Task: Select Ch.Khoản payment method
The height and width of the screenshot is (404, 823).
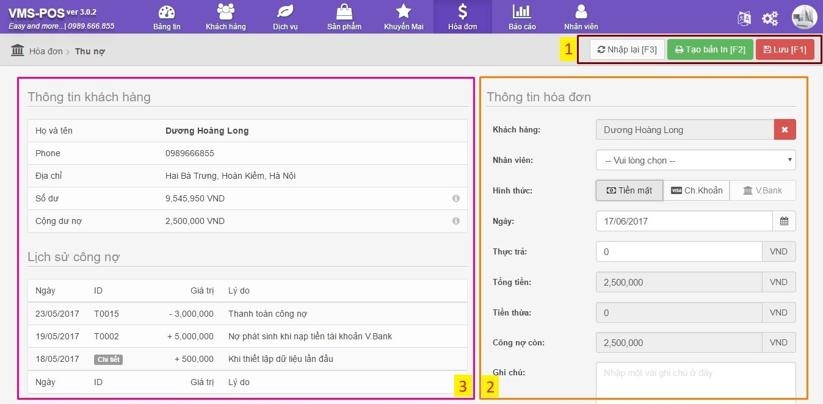Action: (x=696, y=190)
